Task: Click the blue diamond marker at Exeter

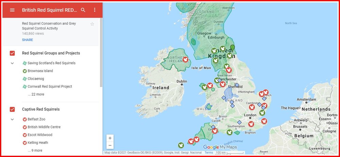Action: (213, 127)
